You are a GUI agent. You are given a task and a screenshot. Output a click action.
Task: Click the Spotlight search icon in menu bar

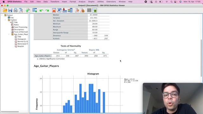pyautogui.click(x=171, y=2)
